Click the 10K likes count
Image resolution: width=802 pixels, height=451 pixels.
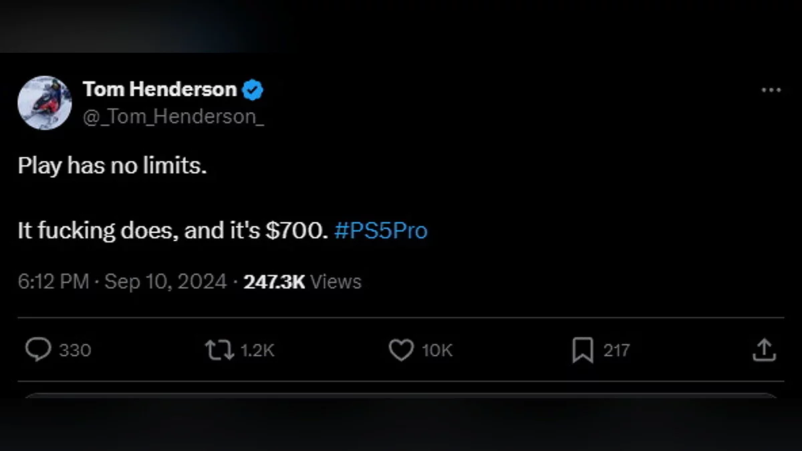pos(437,350)
